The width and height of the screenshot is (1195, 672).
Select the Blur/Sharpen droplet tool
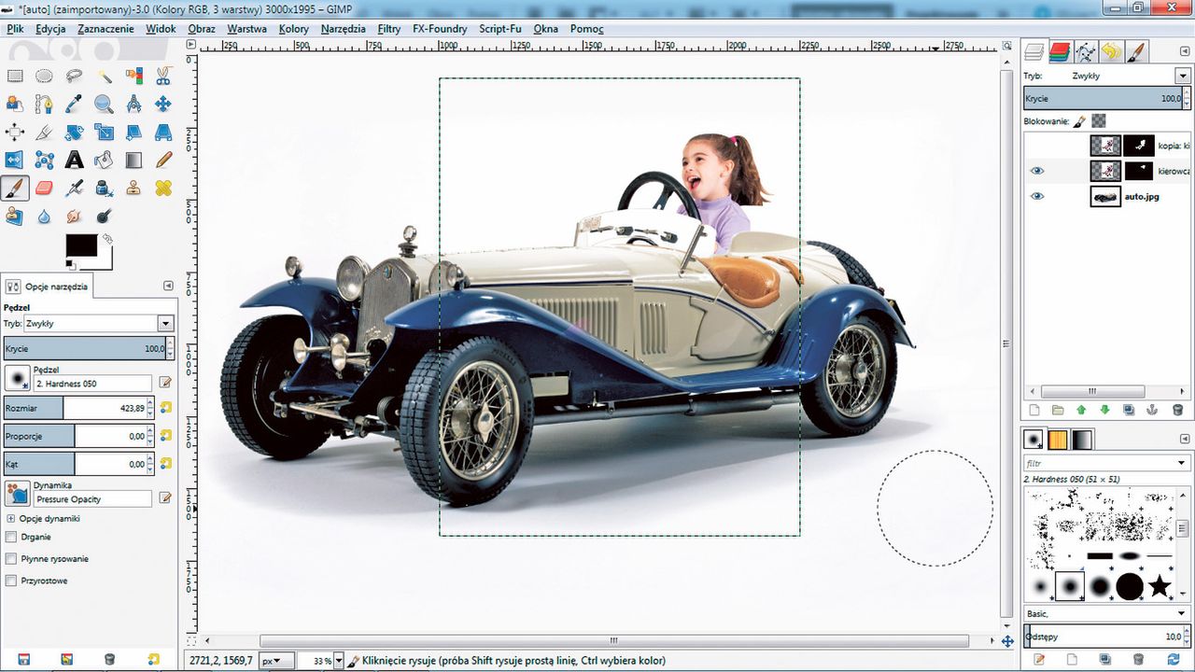(44, 217)
